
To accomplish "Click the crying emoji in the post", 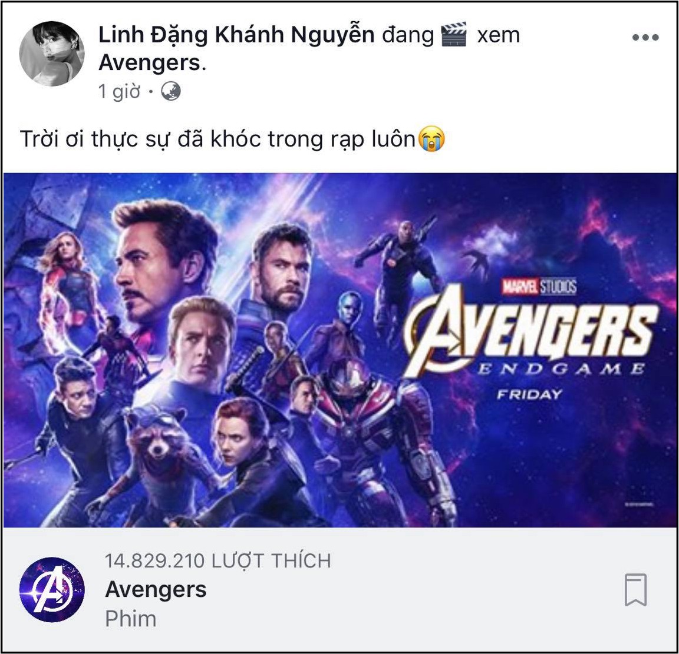I will click(x=431, y=140).
